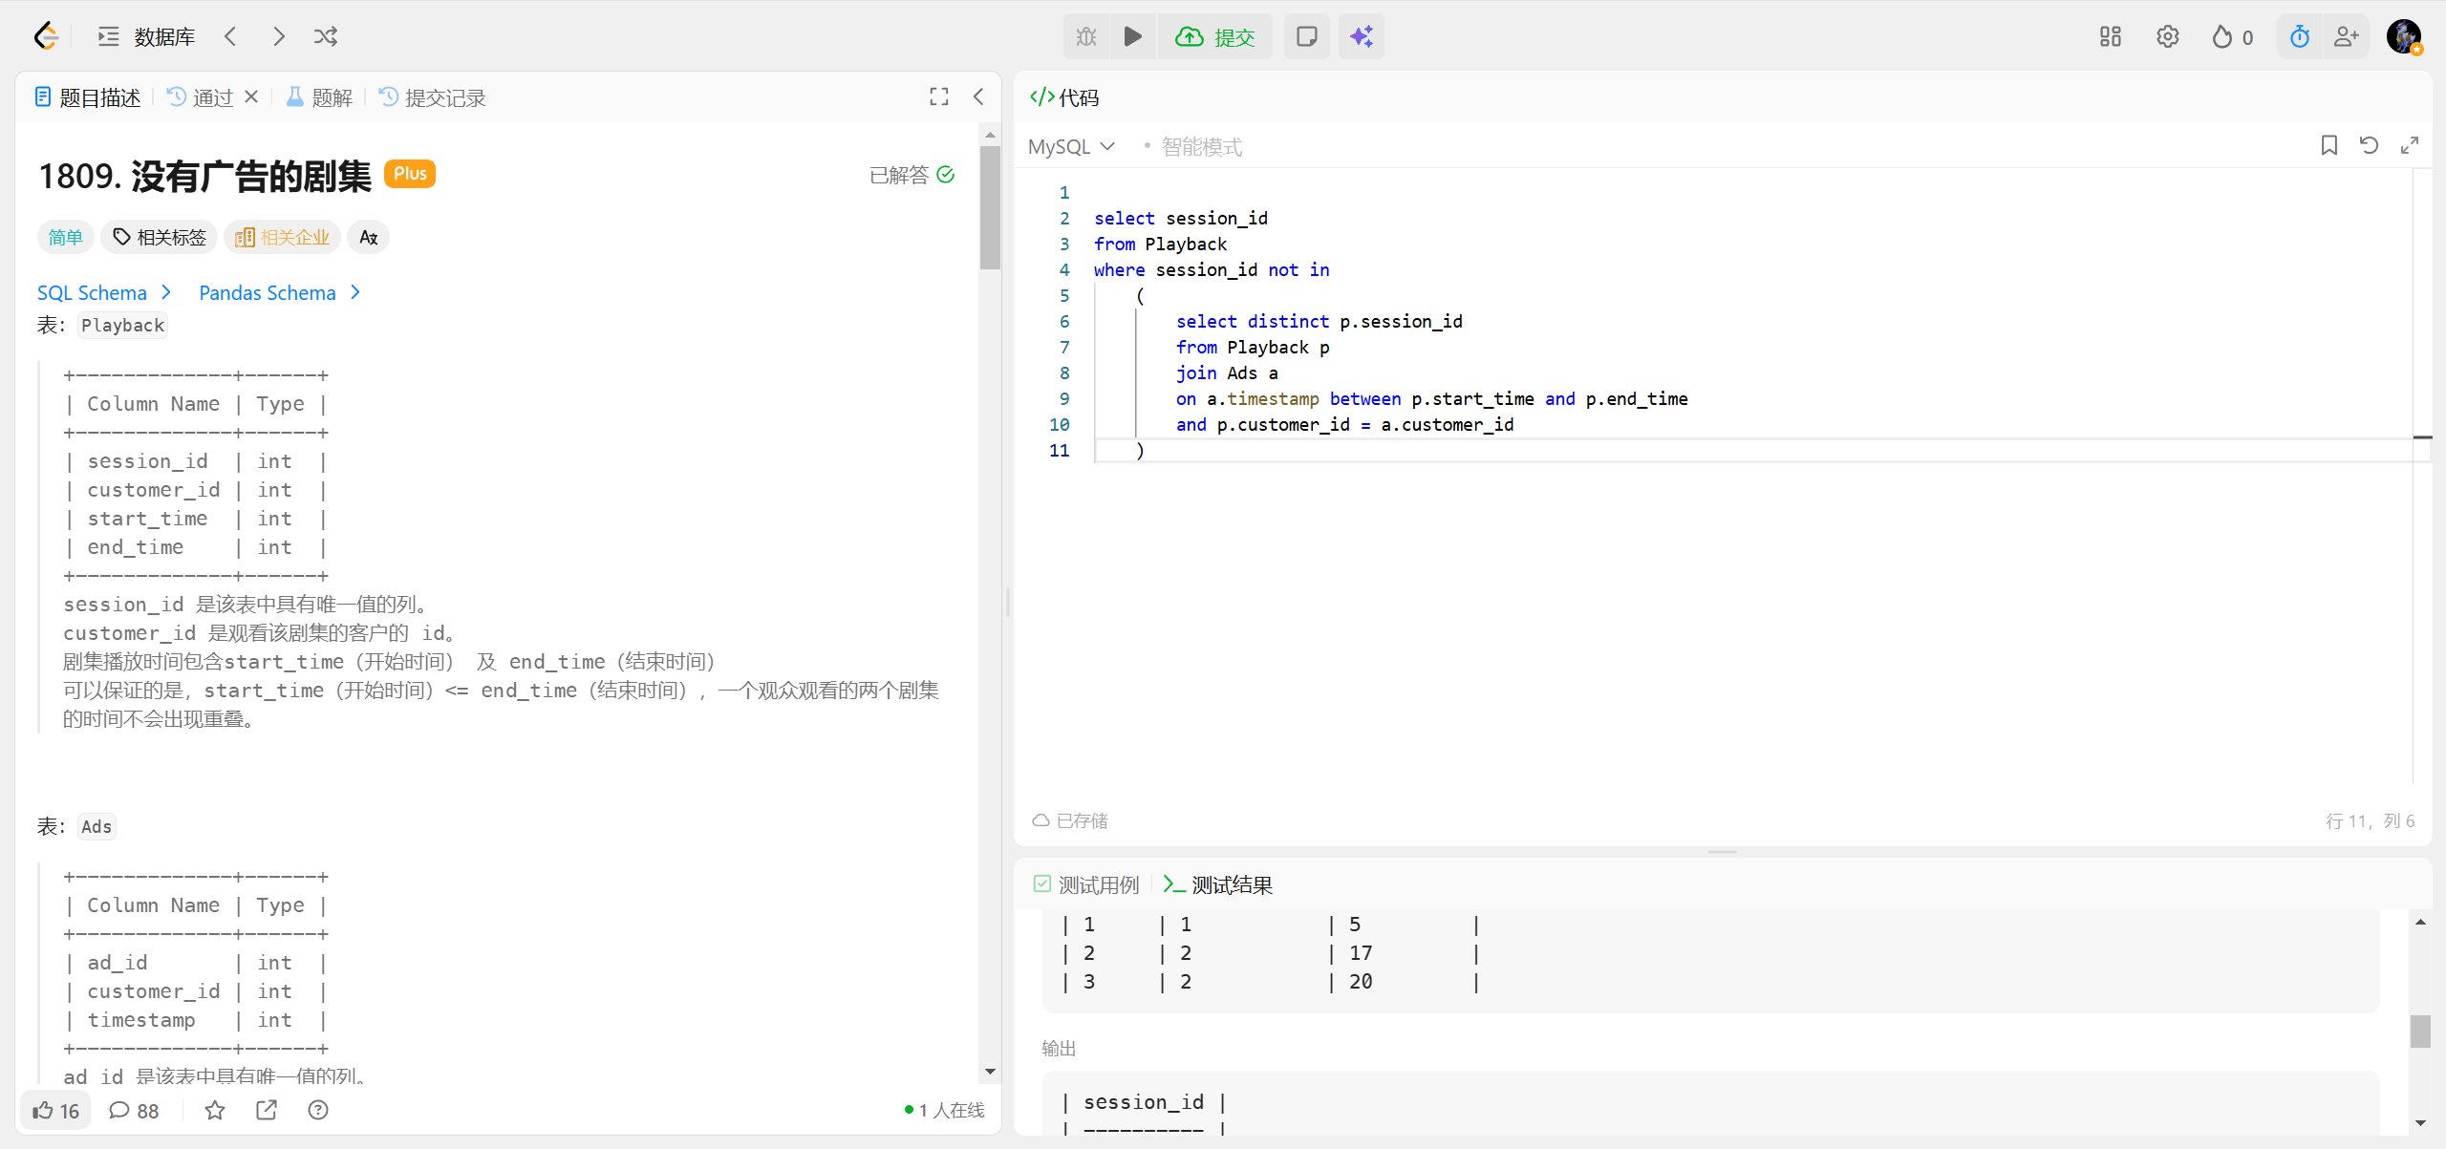This screenshot has width=2446, height=1149.
Task: Show 相关企业 related companies
Action: (x=283, y=237)
